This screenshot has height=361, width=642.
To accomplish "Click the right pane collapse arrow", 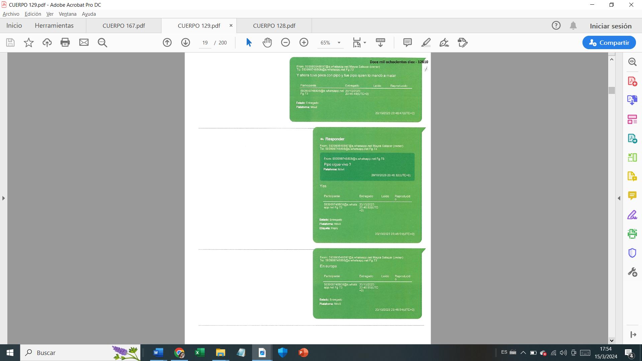I will (619, 198).
